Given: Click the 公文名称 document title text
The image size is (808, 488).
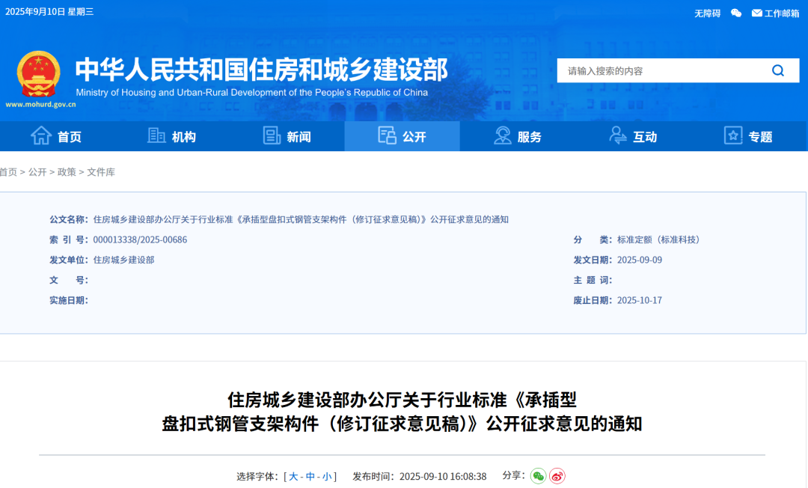Looking at the screenshot, I should [x=301, y=219].
